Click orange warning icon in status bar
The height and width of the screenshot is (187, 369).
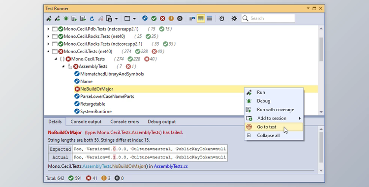(x=104, y=178)
